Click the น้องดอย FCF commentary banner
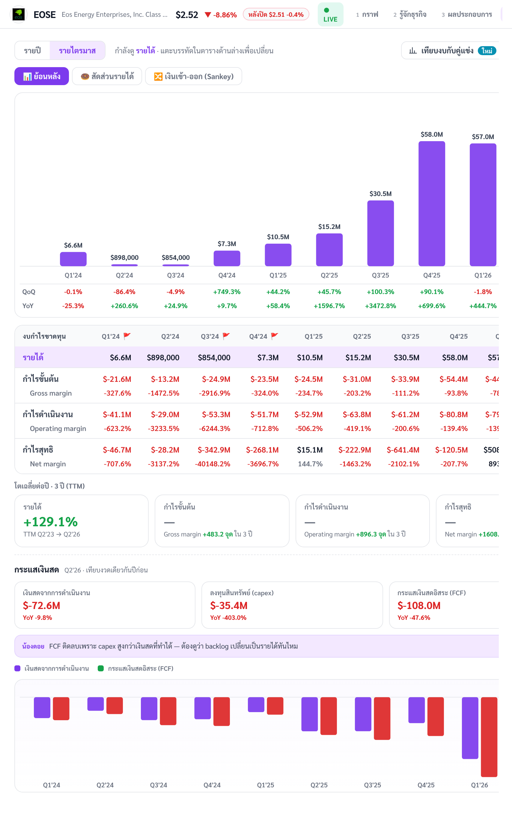Viewport: 512px width, 826px height. 257,646
